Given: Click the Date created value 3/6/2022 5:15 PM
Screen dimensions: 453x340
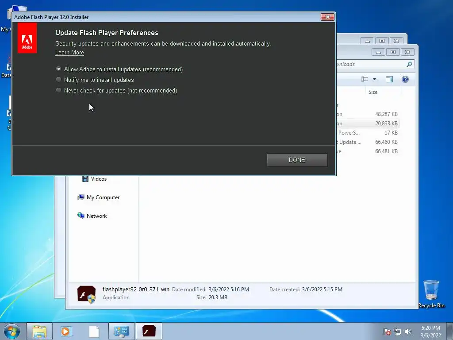Looking at the screenshot, I should point(322,290).
